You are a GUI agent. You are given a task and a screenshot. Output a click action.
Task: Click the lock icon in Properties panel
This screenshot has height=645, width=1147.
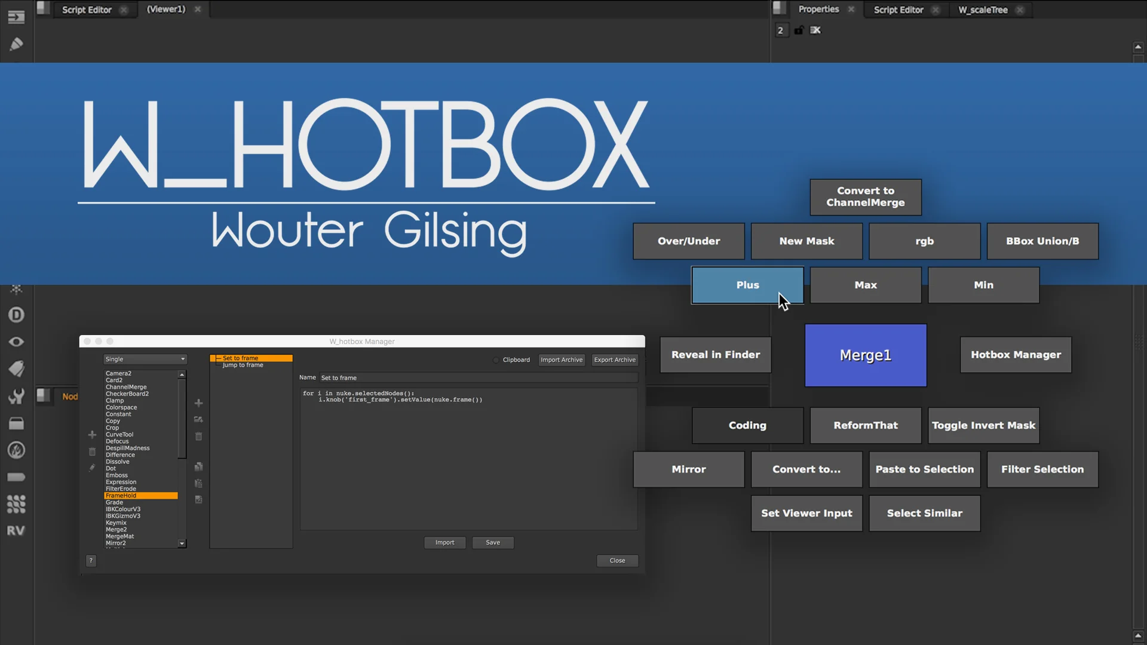(799, 30)
